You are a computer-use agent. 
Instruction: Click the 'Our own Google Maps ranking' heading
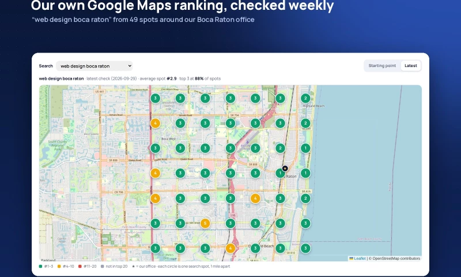pyautogui.click(x=182, y=5)
